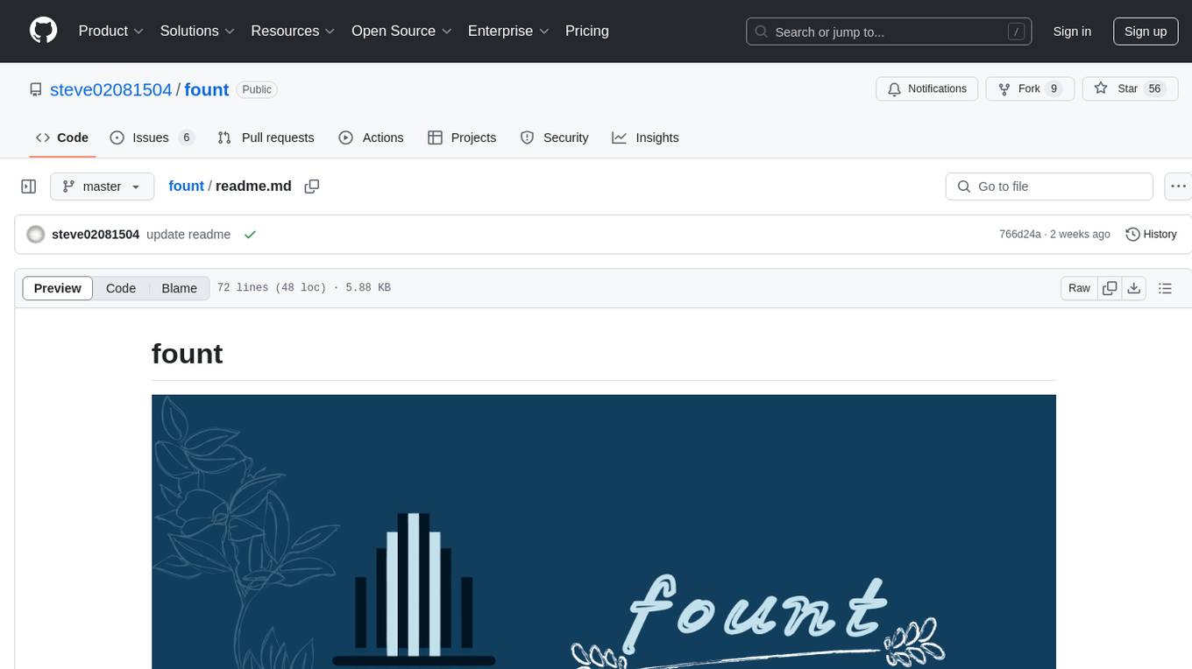Open the Raw file view
1192x669 pixels.
point(1079,288)
